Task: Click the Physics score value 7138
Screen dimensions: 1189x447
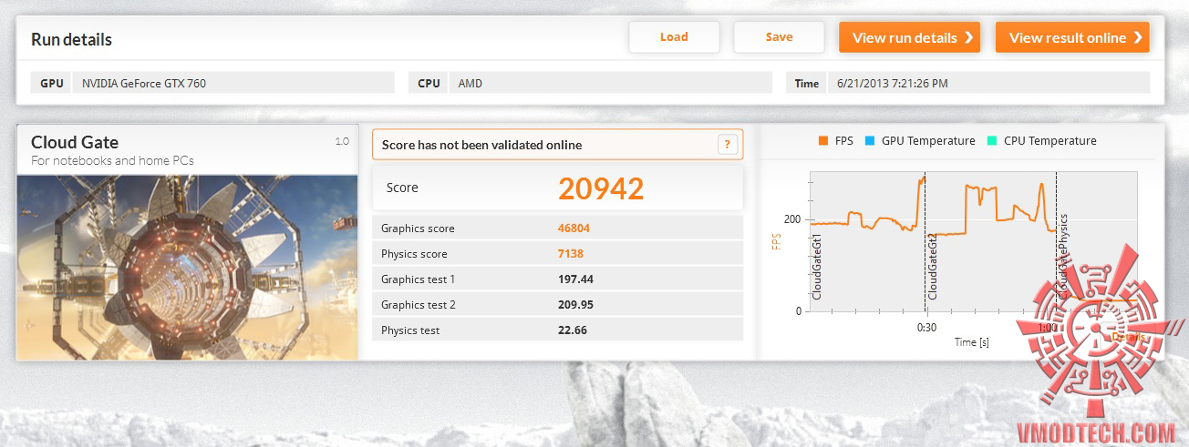Action: [x=571, y=254]
